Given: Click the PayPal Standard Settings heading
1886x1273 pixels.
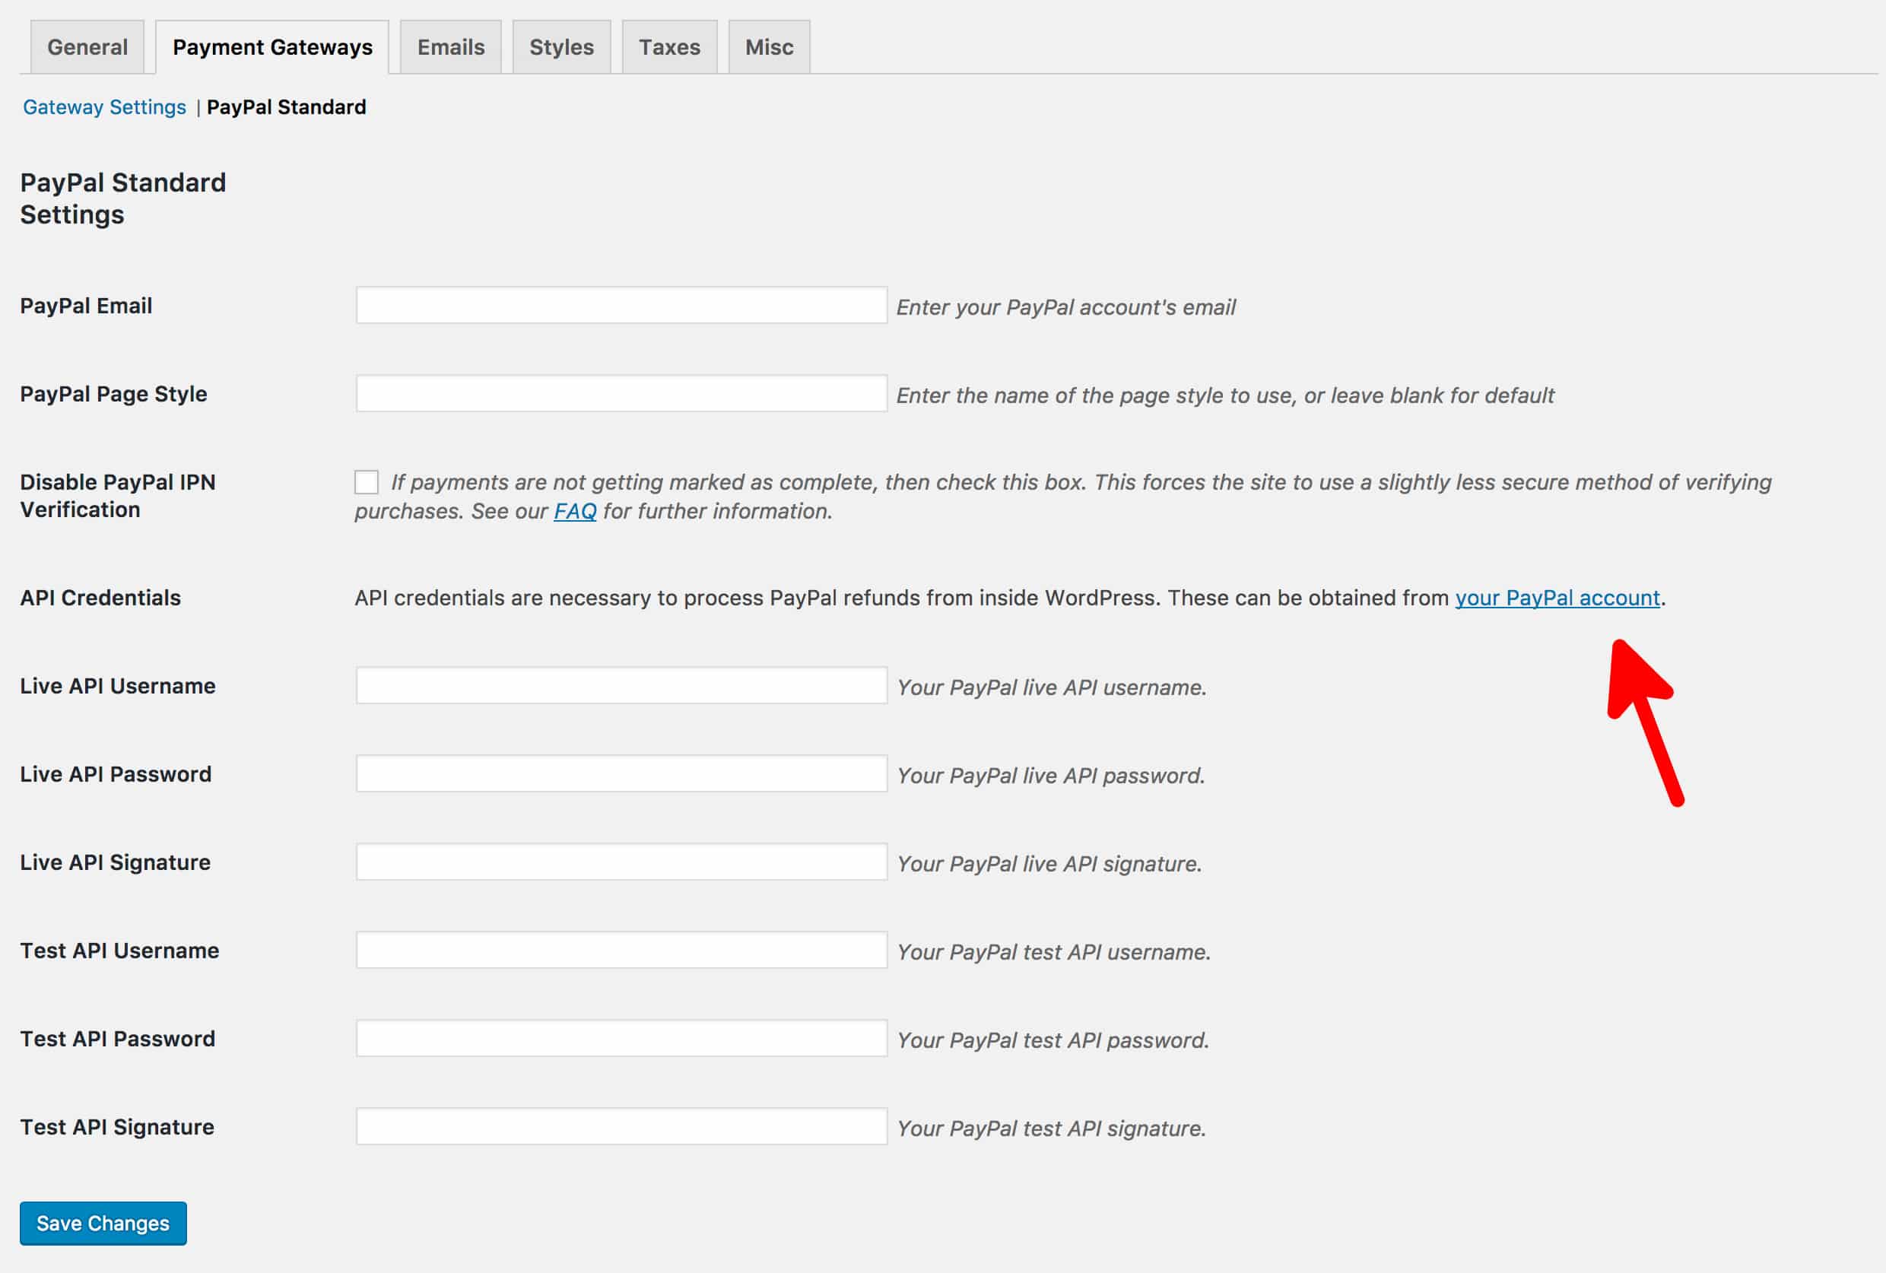Looking at the screenshot, I should [x=123, y=198].
